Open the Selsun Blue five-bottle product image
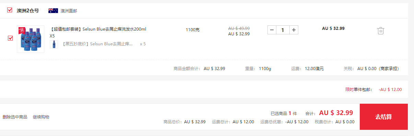 31,39
